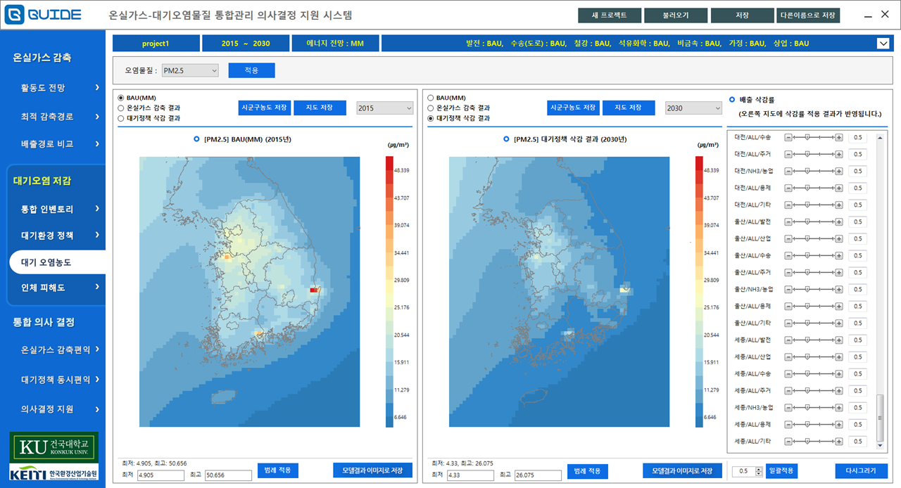Open 통합 인벤토리 in the sidebar
Image resolution: width=901 pixels, height=488 pixels.
point(56,209)
